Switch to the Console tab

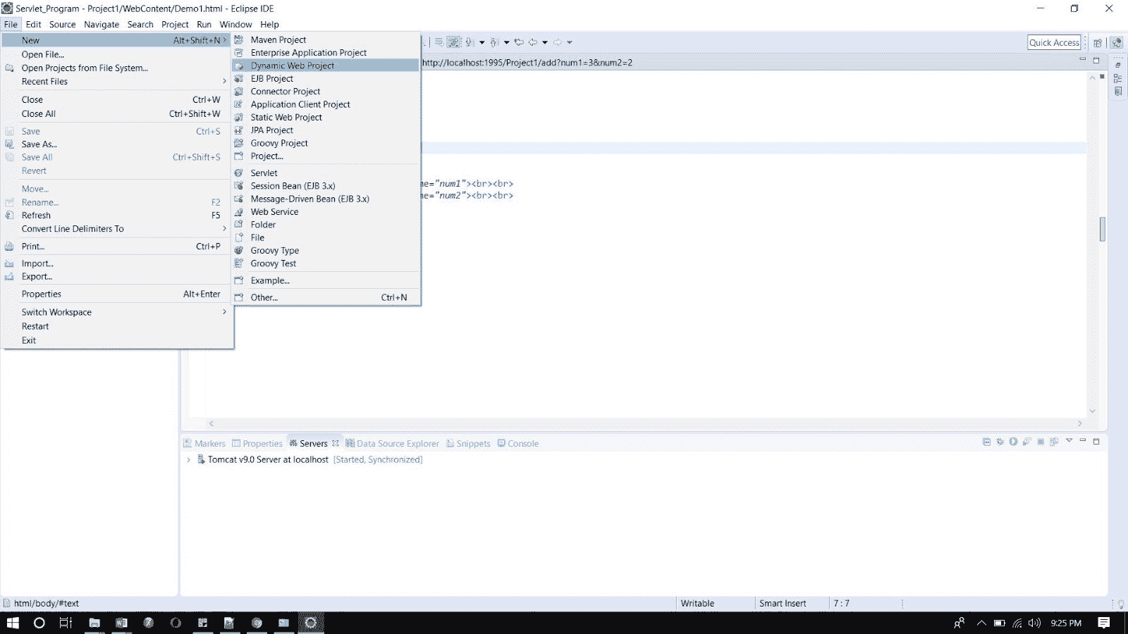522,443
